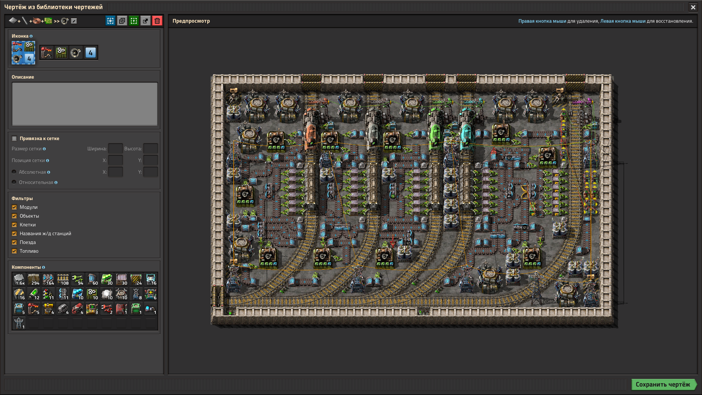Click the red locomotive component showing 4
This screenshot has width=702, height=395.
[78, 309]
